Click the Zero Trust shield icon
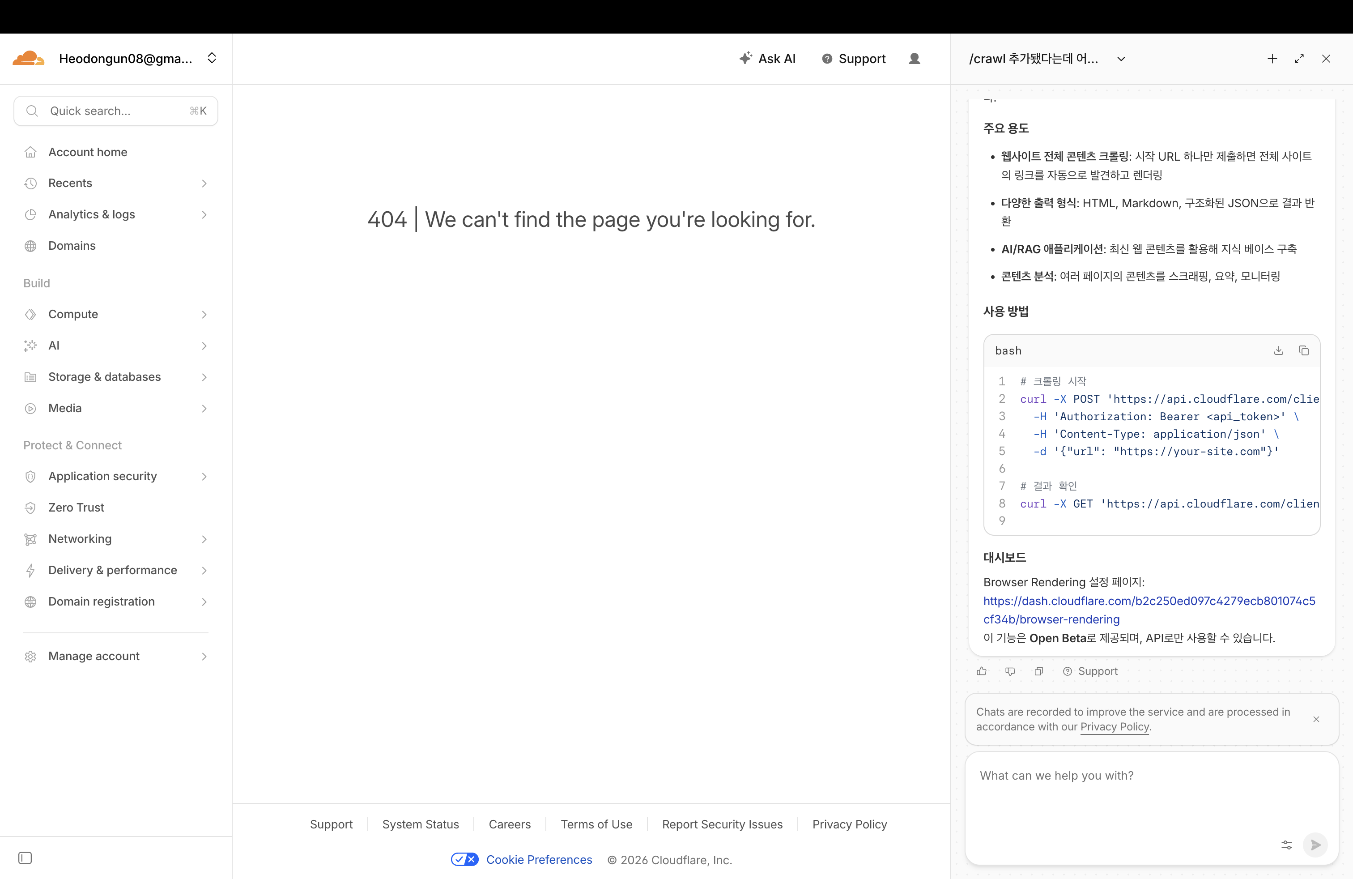The image size is (1353, 879). (31, 508)
